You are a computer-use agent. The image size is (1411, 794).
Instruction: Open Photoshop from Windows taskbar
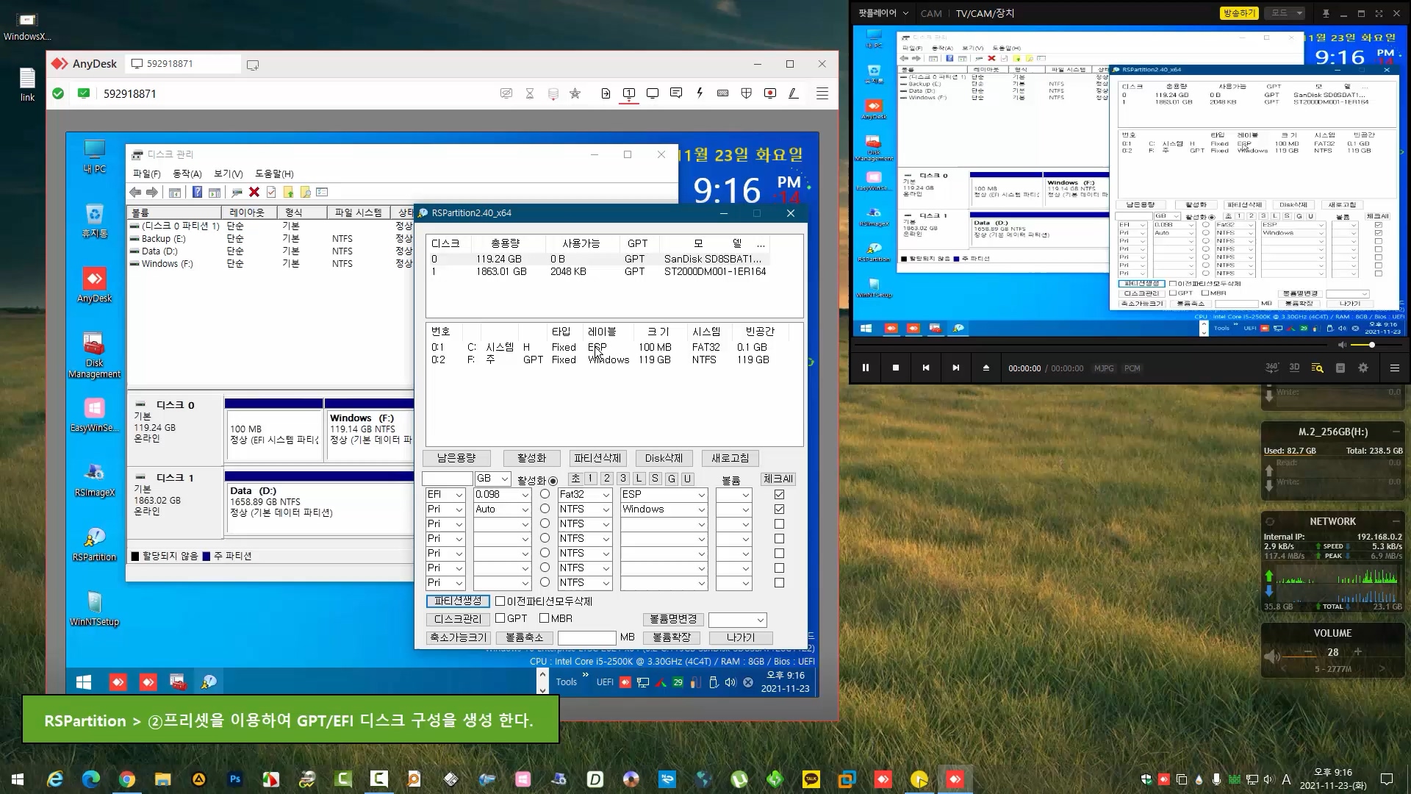coord(235,779)
